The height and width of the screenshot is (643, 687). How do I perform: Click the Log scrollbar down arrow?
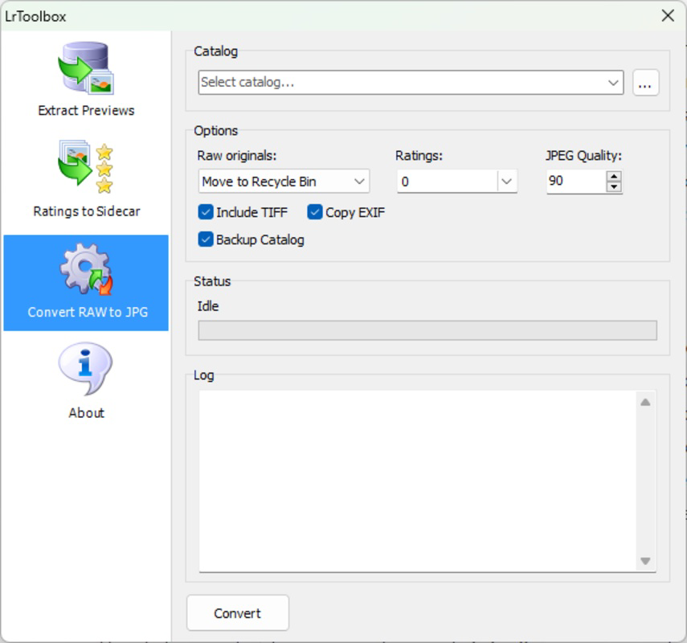[x=645, y=560]
